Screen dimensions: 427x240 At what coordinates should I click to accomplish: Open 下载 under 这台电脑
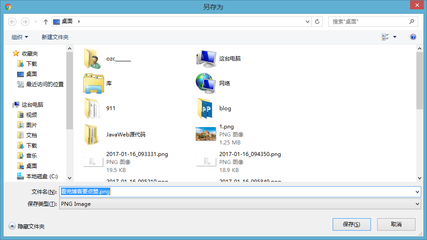point(27,146)
